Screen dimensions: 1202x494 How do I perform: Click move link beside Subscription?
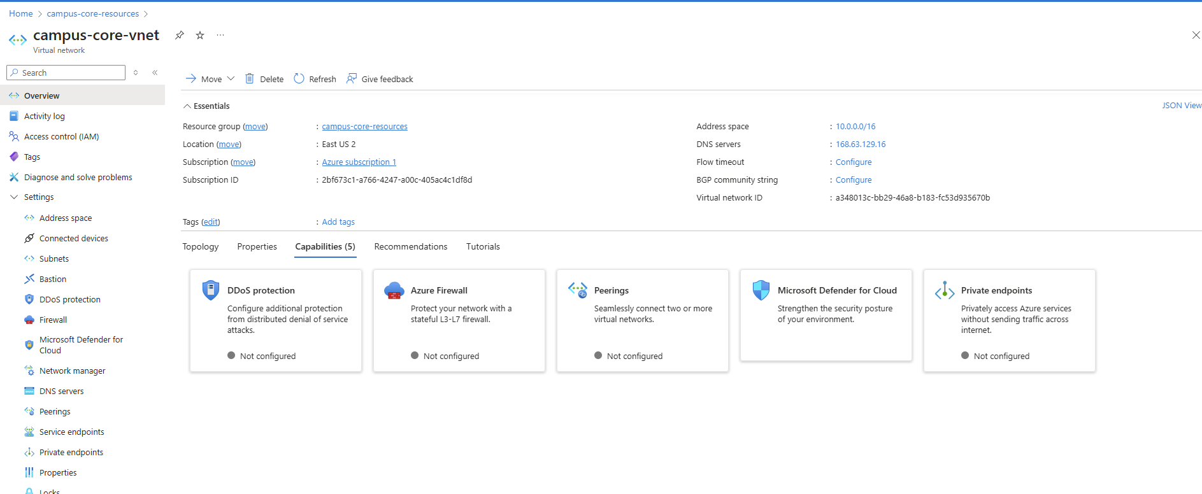pos(243,162)
